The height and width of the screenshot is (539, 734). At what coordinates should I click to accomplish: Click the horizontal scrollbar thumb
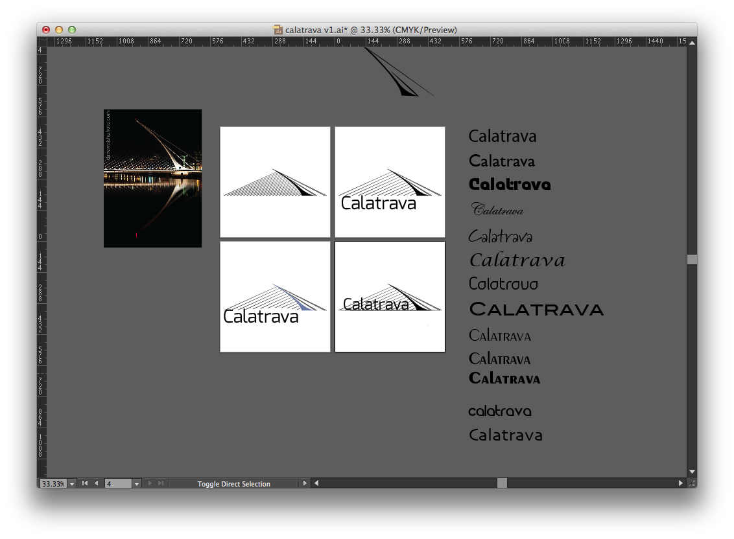(x=502, y=483)
